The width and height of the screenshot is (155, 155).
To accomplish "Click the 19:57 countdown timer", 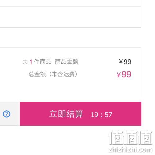I will (102, 115).
